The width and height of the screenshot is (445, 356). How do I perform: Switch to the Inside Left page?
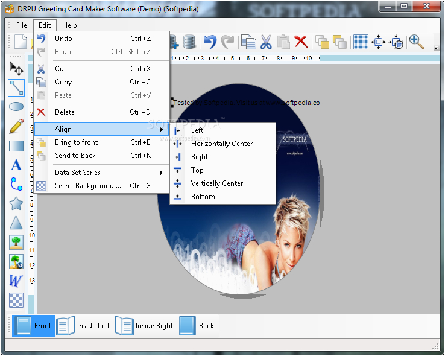coord(84,326)
